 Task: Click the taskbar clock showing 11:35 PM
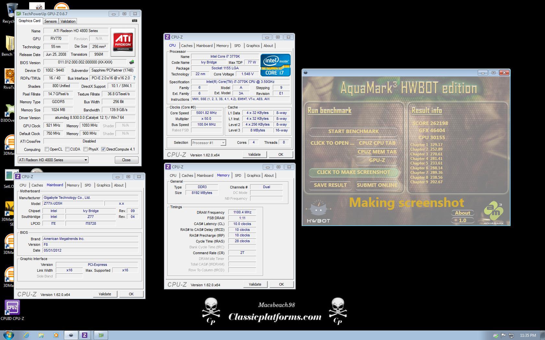527,335
